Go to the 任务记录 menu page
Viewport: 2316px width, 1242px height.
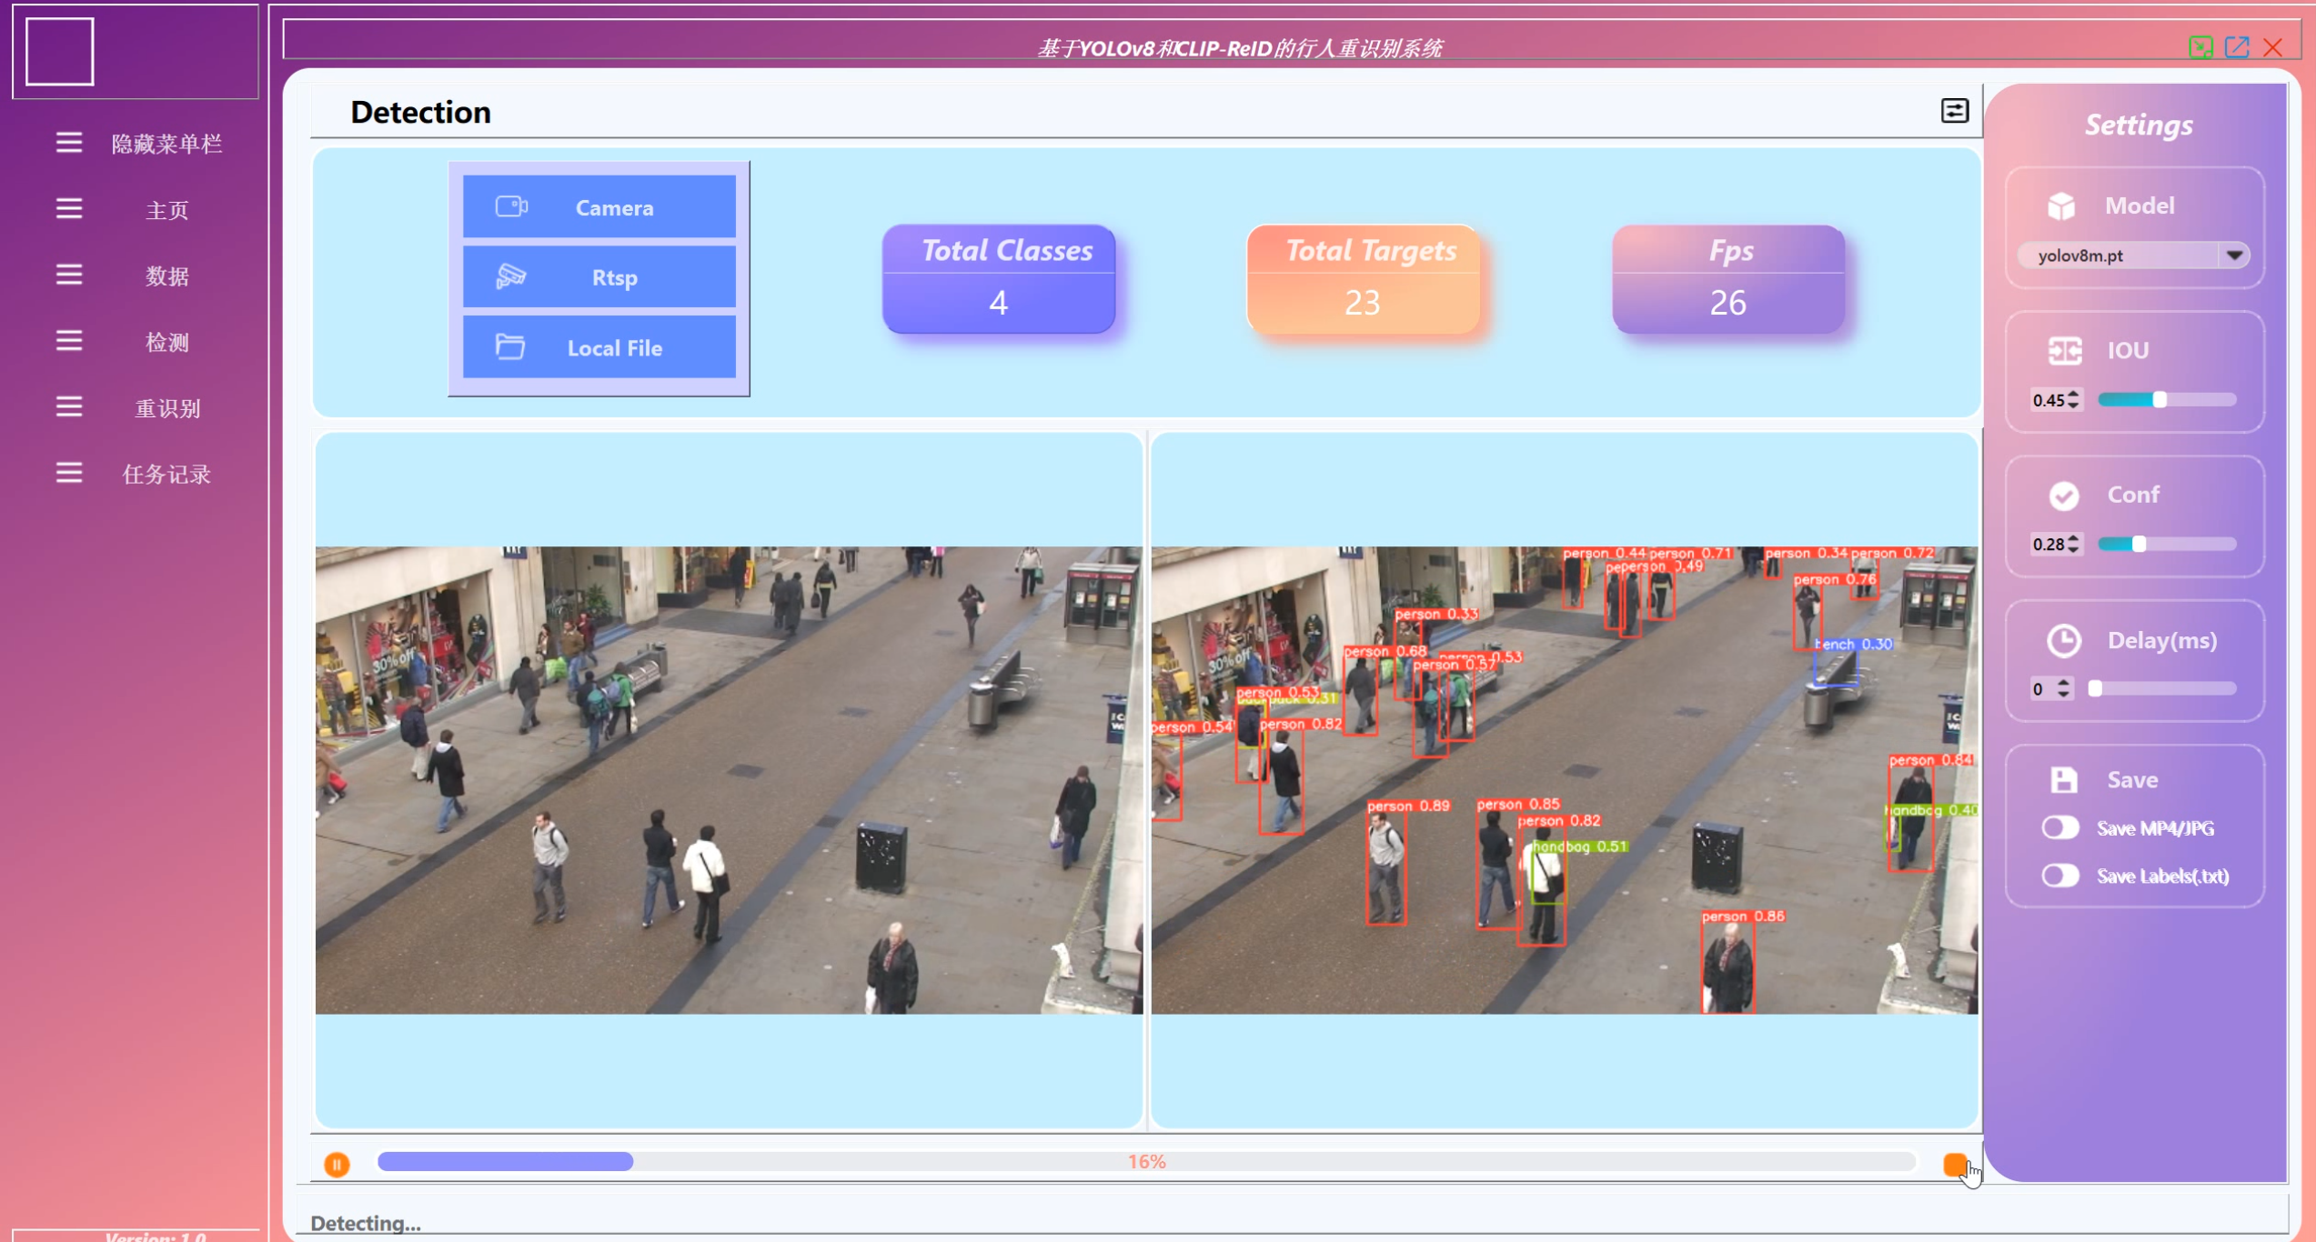[166, 474]
